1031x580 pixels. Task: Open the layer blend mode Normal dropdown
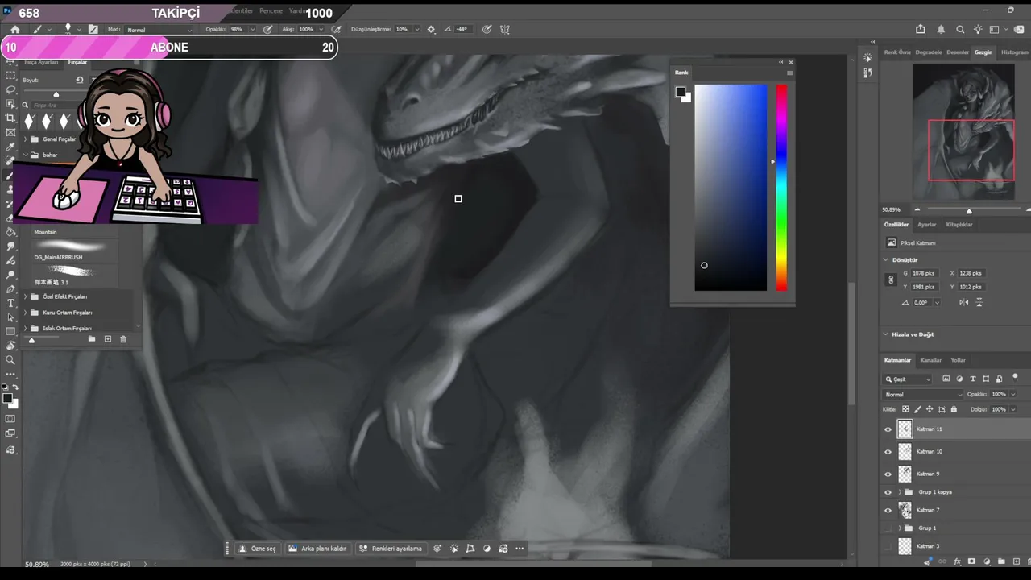(x=923, y=395)
